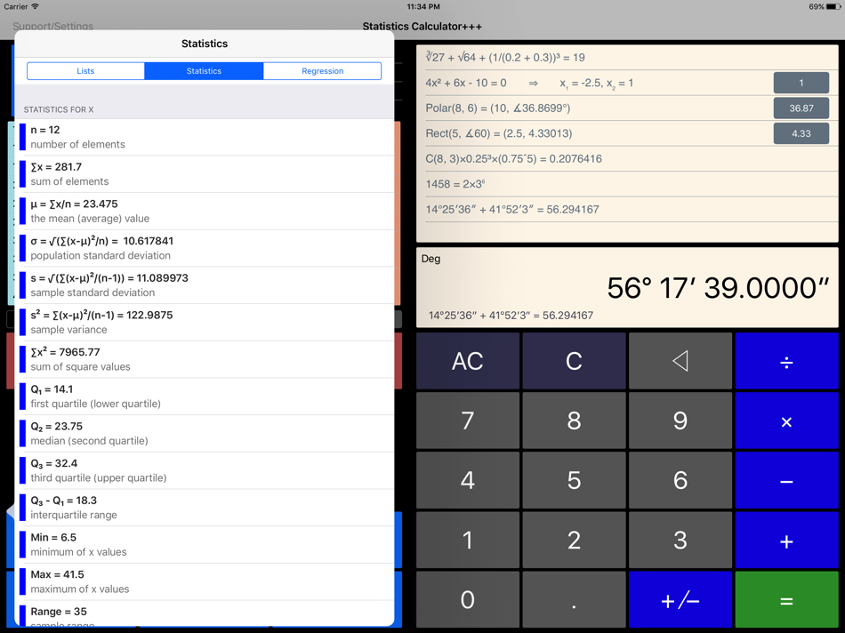
Task: Select the ∑x² = 7965.77 row
Action: click(x=205, y=359)
